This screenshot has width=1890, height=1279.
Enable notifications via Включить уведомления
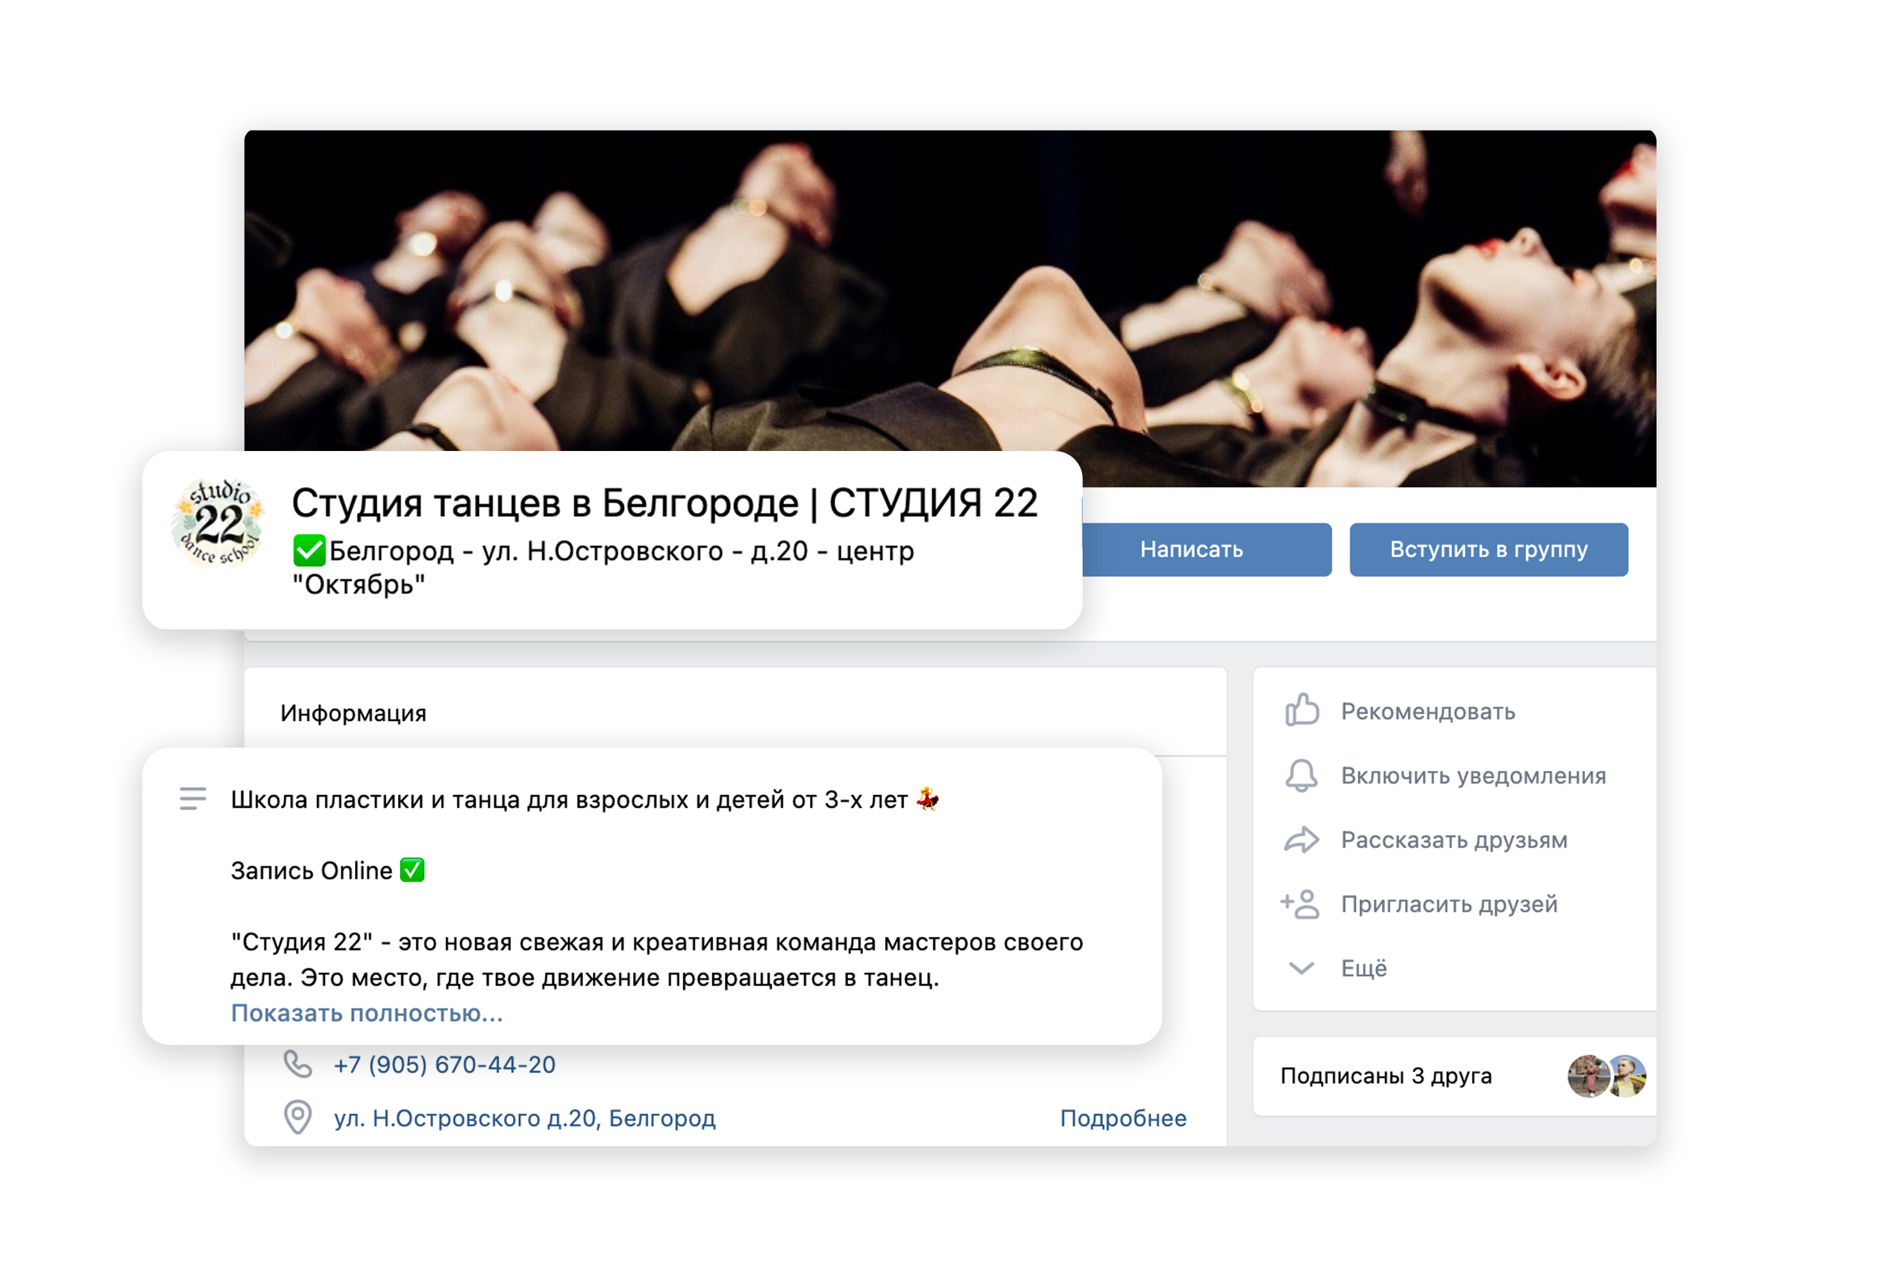[x=1474, y=775]
